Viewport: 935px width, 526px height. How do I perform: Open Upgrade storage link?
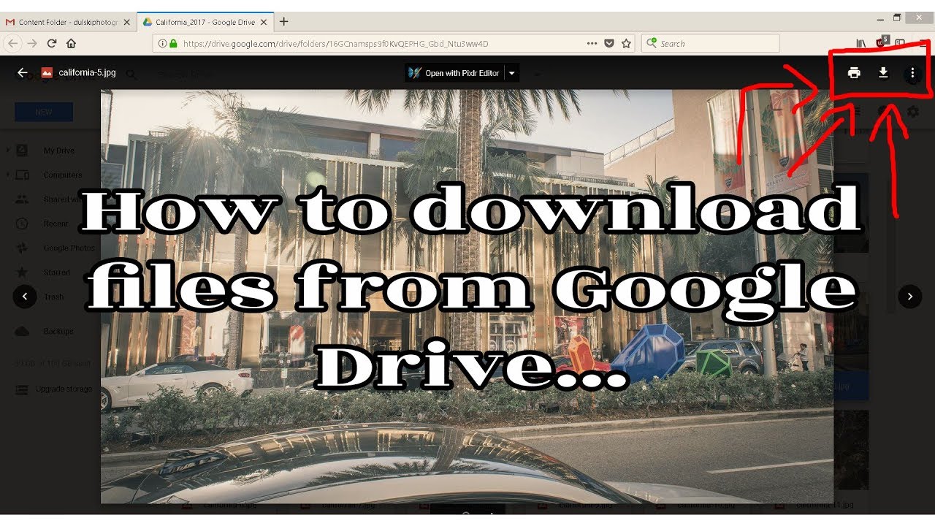click(x=64, y=389)
